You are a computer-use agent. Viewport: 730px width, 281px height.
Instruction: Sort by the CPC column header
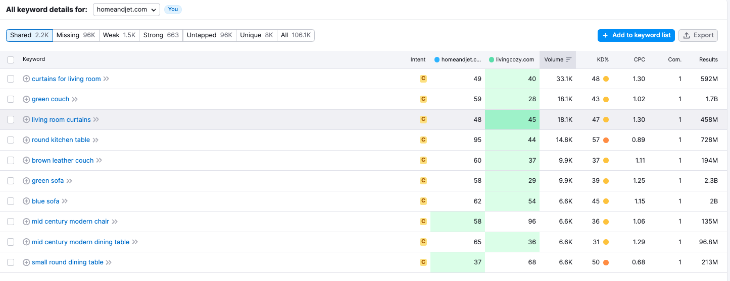tap(640, 59)
